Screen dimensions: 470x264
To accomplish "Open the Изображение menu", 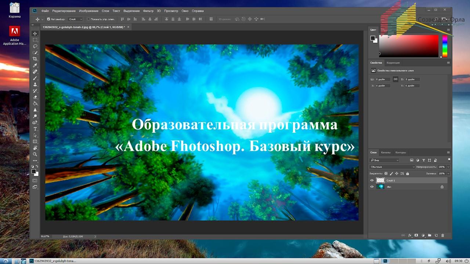I will point(88,11).
